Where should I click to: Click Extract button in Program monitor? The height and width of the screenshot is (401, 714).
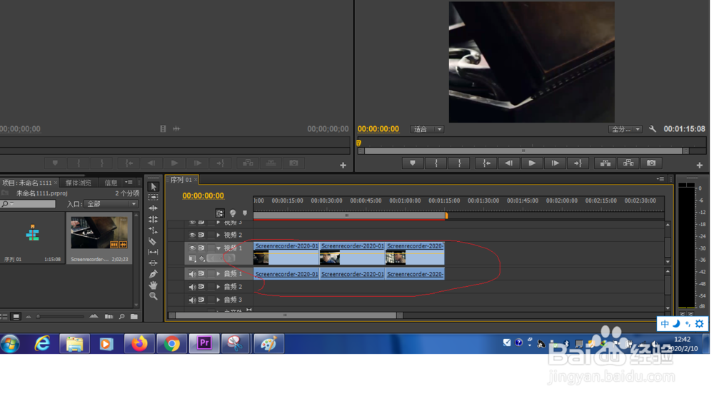[x=628, y=163]
